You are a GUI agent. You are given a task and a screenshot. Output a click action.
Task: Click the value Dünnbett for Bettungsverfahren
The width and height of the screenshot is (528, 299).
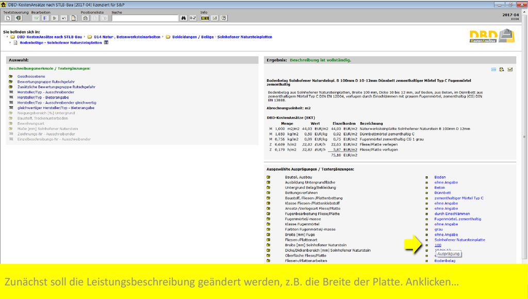(x=442, y=193)
